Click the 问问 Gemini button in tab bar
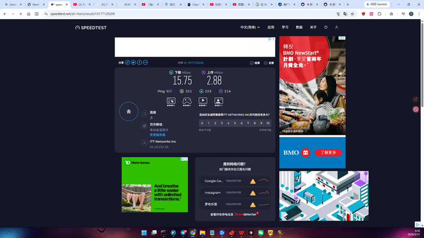The height and width of the screenshot is (238, 424). pyautogui.click(x=377, y=4)
